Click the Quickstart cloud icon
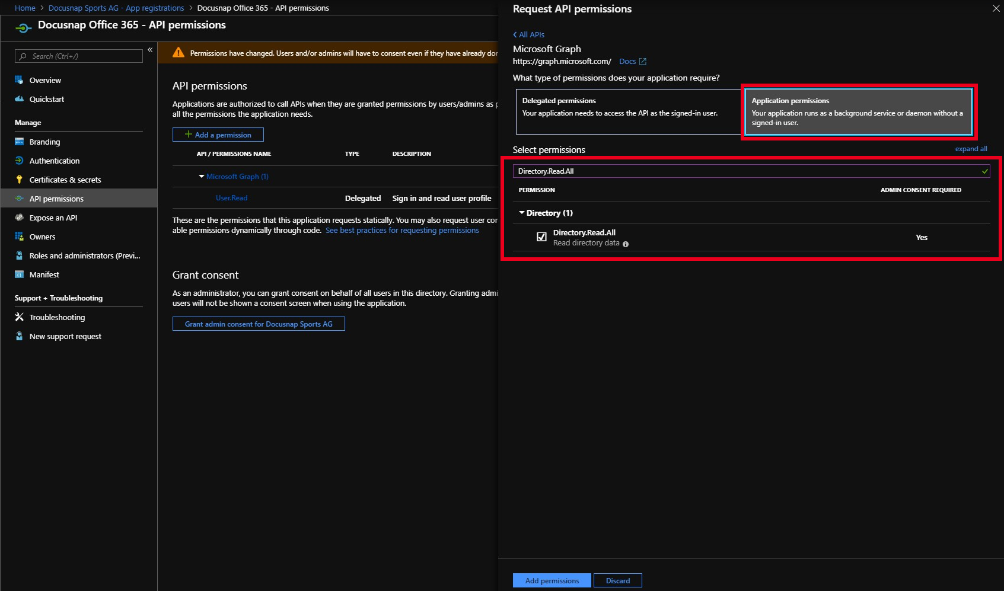The image size is (1004, 591). pyautogui.click(x=19, y=99)
